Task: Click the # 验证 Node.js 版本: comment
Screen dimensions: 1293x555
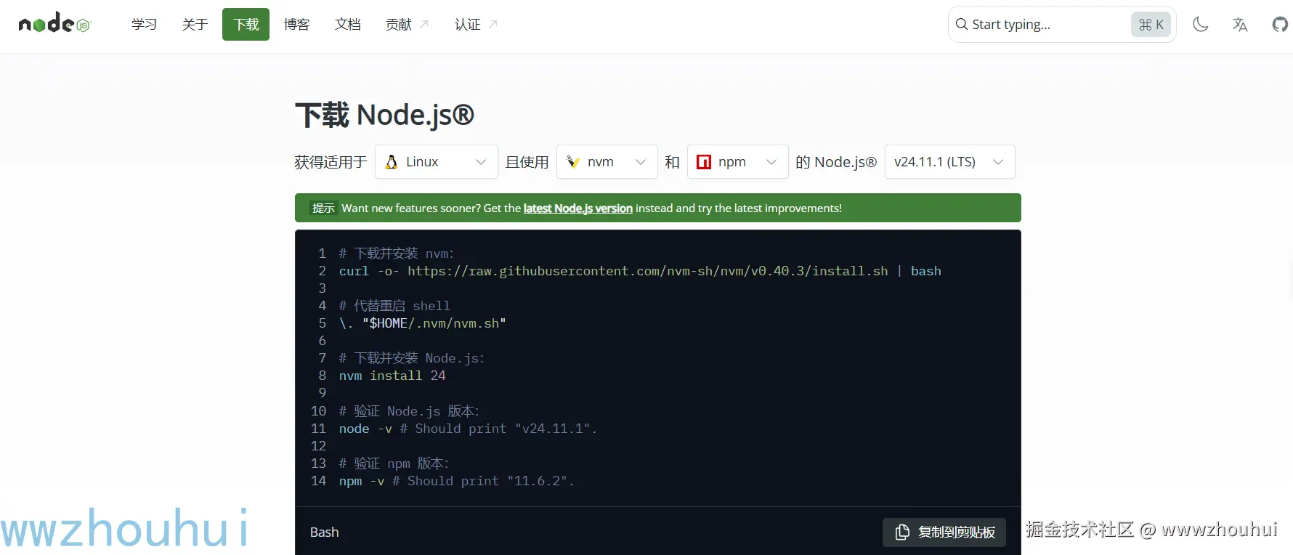Action: coord(410,411)
